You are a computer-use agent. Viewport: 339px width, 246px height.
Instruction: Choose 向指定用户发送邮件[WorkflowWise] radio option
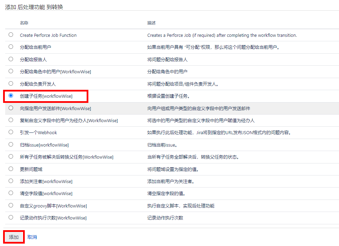coord(11,108)
